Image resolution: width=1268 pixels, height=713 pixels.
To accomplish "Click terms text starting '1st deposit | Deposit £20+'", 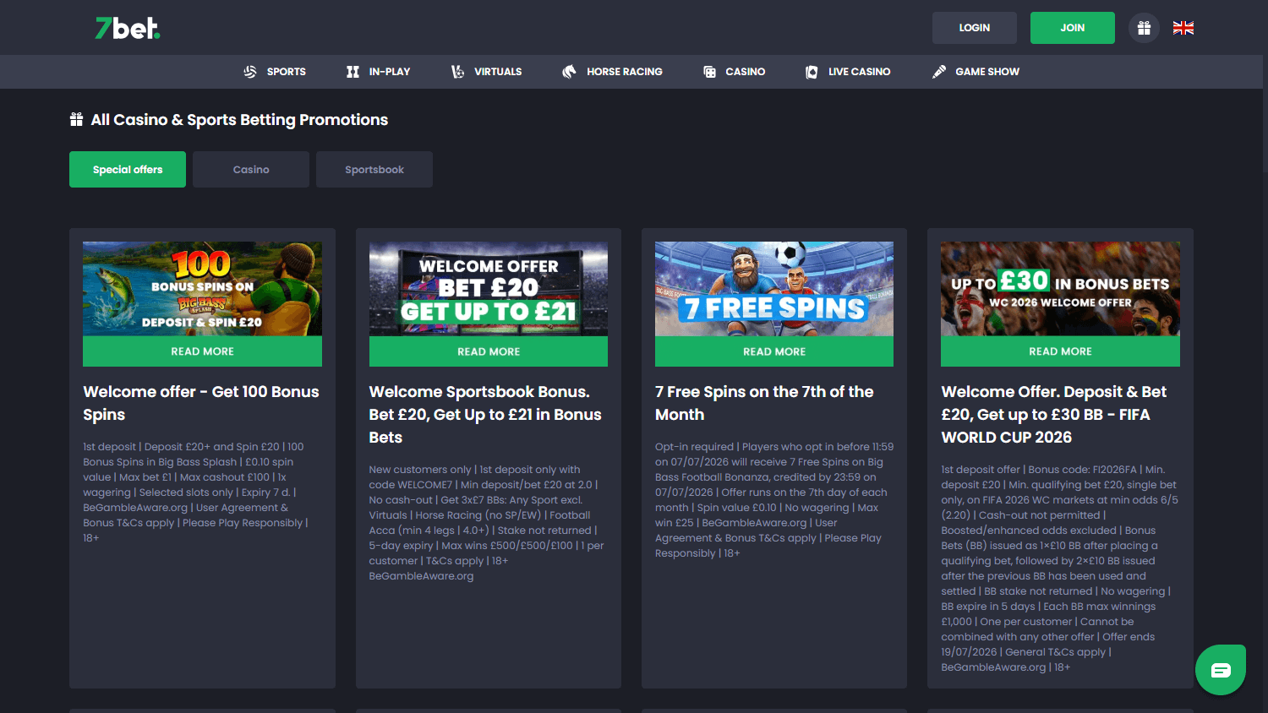I will [195, 493].
